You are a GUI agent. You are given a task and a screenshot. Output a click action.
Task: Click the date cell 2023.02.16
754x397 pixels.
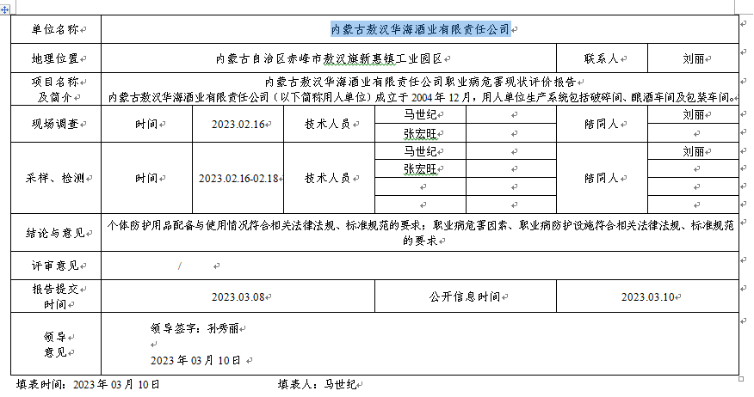click(x=236, y=124)
